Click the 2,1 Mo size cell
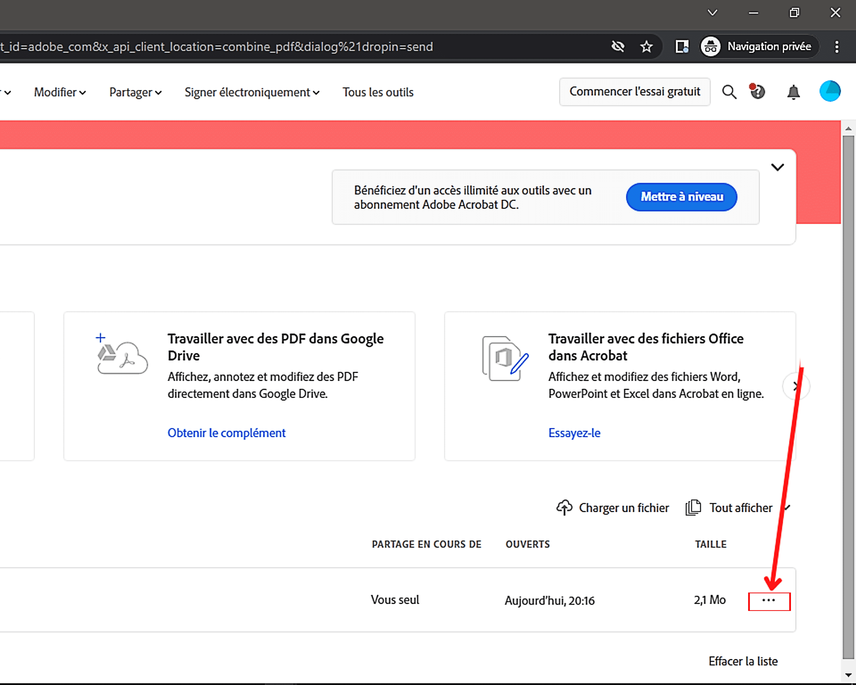 click(710, 600)
